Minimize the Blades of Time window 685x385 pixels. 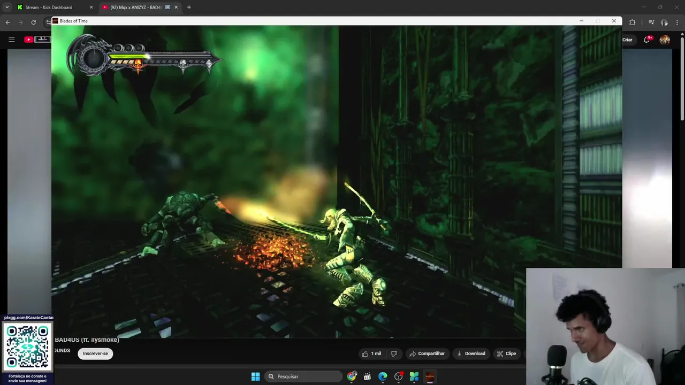581,21
